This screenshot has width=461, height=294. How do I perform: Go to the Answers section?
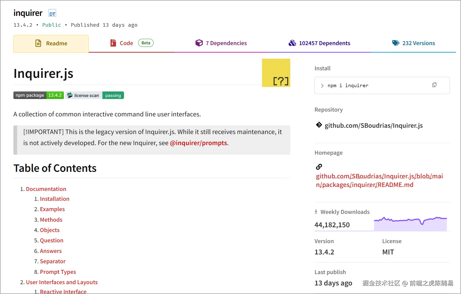coord(51,251)
